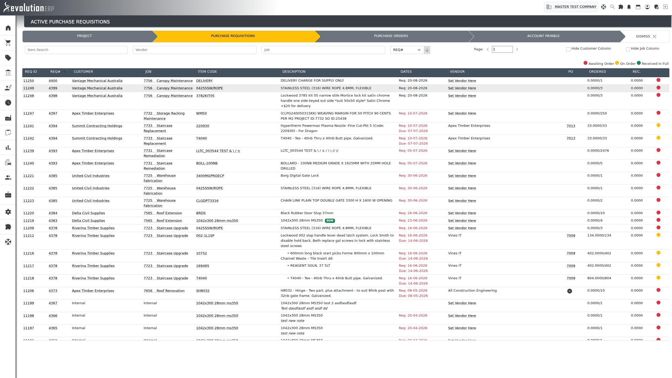This screenshot has height=378, width=672.
Task: Open the home icon in sidebar
Action: pyautogui.click(x=8, y=28)
